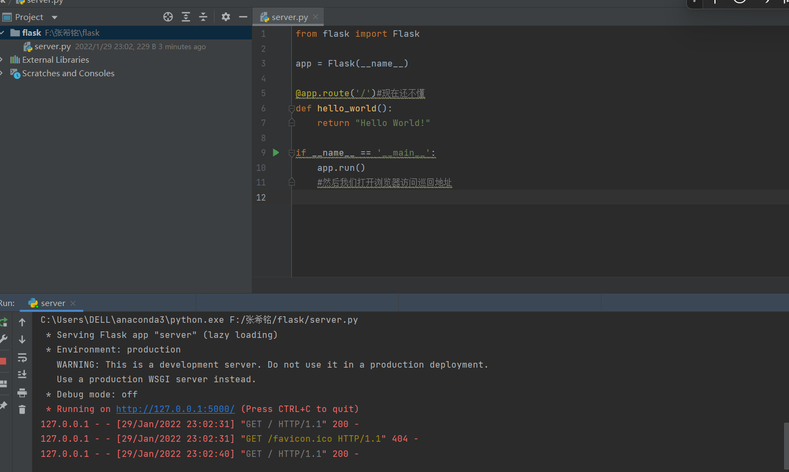Toggle scroll to end of console
Viewport: 789px width, 472px height.
click(x=22, y=374)
